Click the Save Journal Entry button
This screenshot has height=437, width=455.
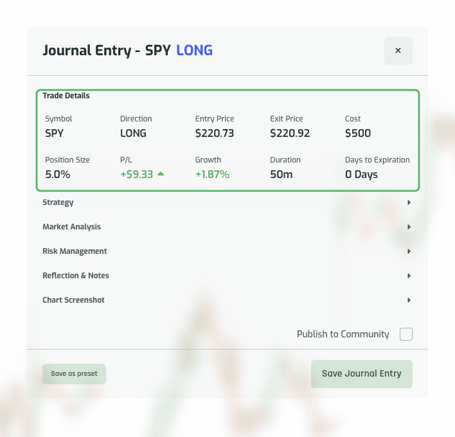tap(362, 374)
